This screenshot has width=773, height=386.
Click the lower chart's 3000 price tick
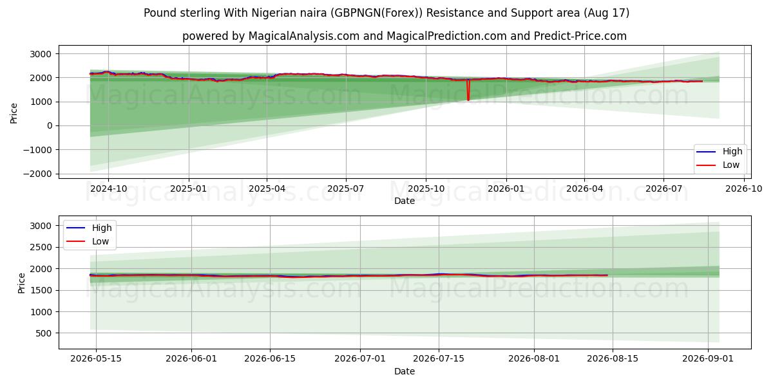tap(42, 226)
